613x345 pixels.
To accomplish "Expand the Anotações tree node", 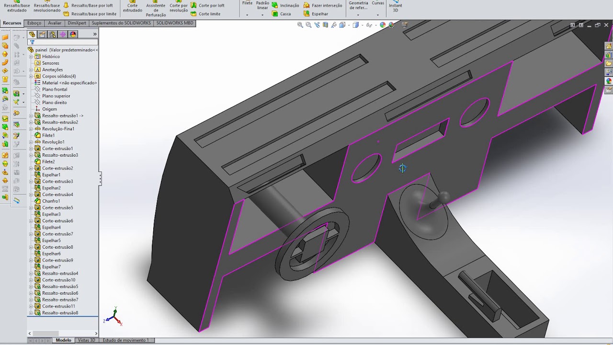I will [31, 69].
